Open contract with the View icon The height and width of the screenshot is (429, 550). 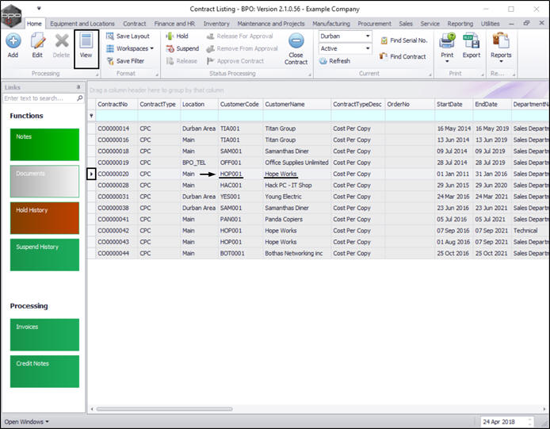click(x=86, y=41)
